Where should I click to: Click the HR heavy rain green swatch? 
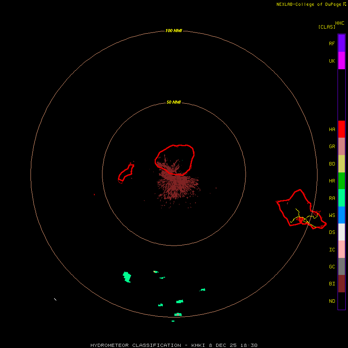tap(341, 181)
